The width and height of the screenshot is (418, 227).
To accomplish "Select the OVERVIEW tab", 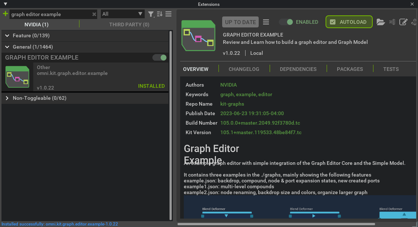I will point(196,69).
